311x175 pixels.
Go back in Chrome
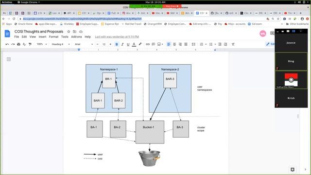point(3,18)
